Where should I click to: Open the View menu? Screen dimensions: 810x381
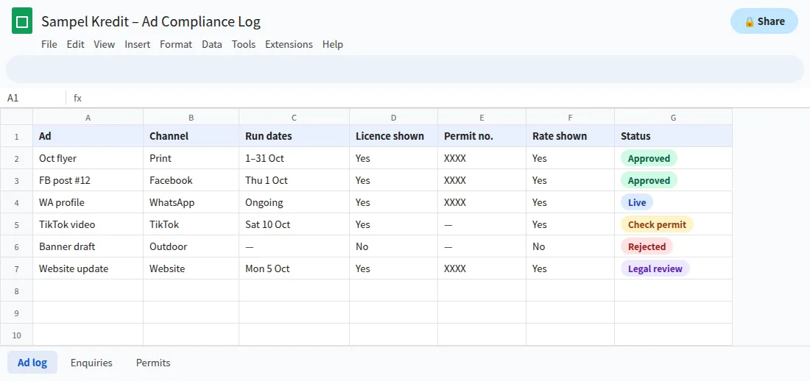coord(105,44)
